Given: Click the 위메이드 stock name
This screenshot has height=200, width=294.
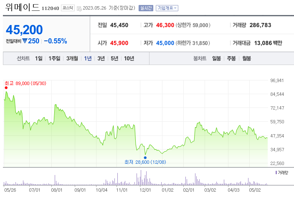Looking at the screenshot, I should (x=22, y=7).
